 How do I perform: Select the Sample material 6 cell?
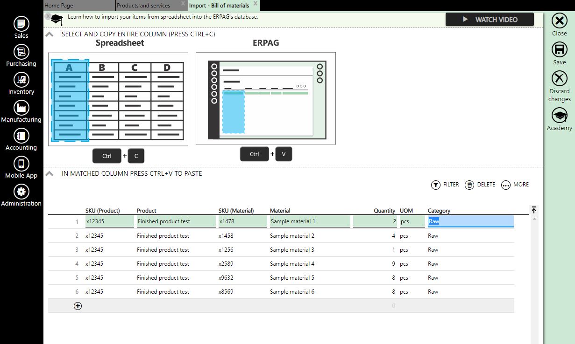tap(292, 292)
